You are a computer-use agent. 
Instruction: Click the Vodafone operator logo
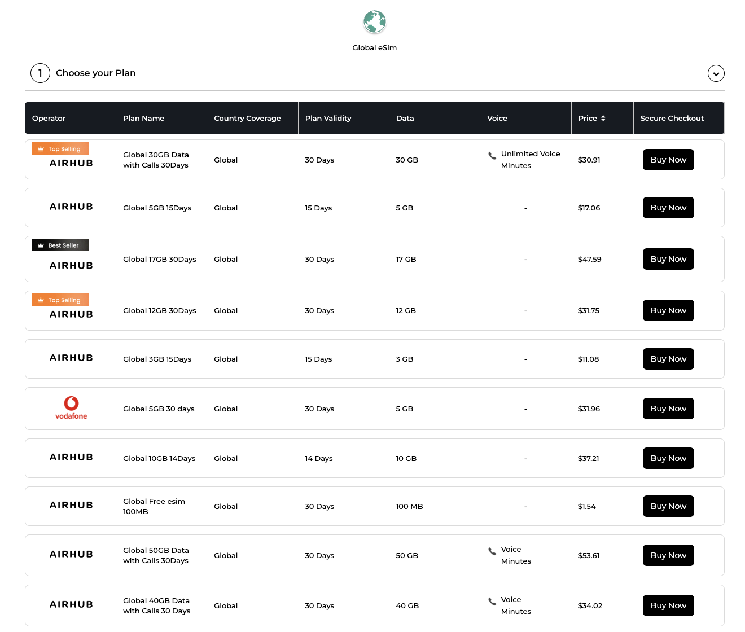coord(71,408)
